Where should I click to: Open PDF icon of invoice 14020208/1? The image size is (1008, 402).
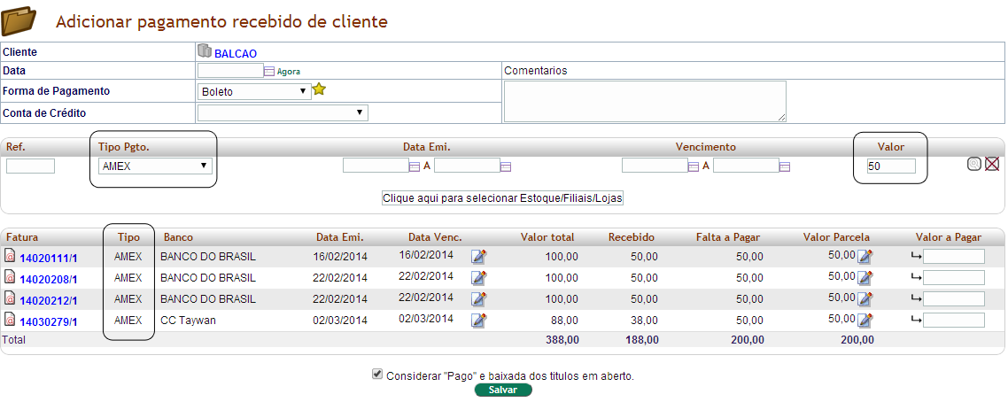click(x=10, y=277)
